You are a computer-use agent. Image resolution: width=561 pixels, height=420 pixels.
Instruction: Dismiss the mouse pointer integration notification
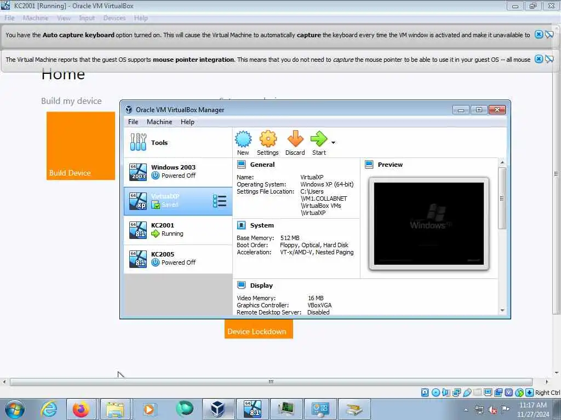tap(539, 59)
